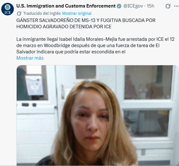Click the @ICEgov handle
This screenshot has width=179, height=166.
[x=133, y=6]
